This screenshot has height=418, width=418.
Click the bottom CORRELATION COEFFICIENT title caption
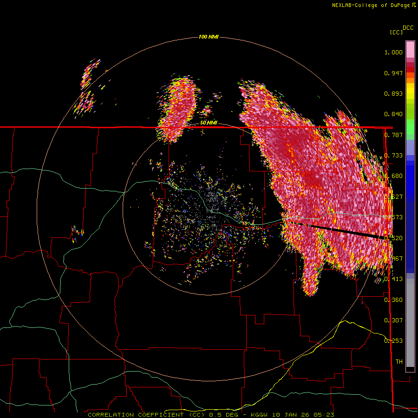tap(211, 415)
